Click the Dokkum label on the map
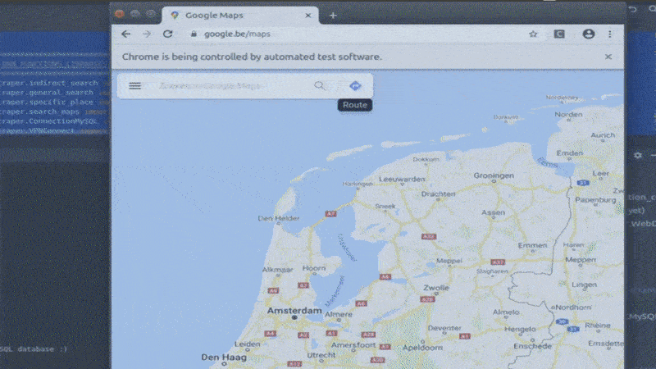Screen dimensions: 656x369 426,159
